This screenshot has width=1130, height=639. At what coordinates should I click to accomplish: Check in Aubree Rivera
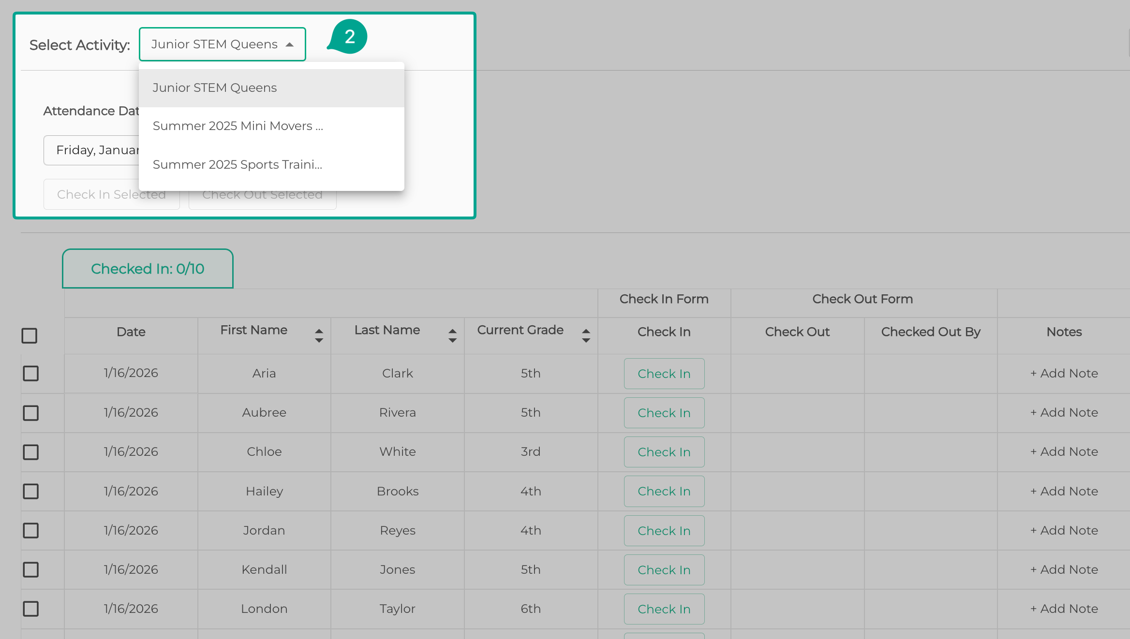tap(664, 413)
